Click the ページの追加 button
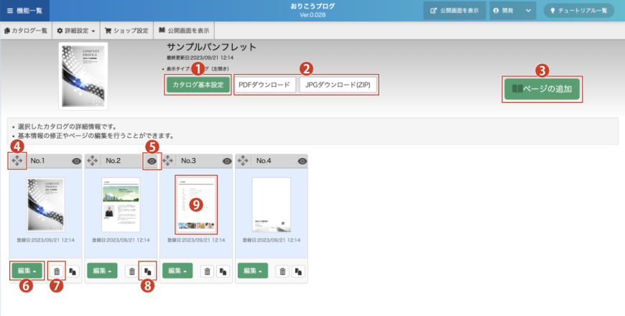This screenshot has height=316, width=625. tap(542, 90)
